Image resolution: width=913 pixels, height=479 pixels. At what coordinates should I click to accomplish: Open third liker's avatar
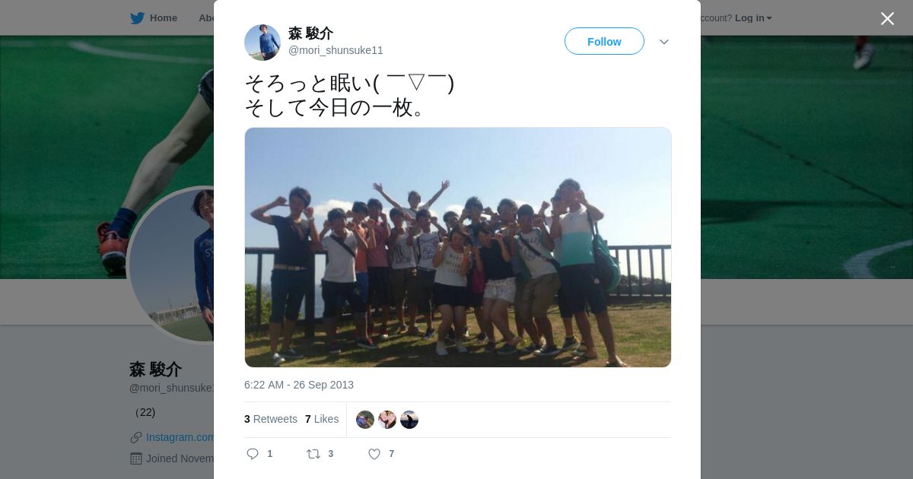(409, 420)
